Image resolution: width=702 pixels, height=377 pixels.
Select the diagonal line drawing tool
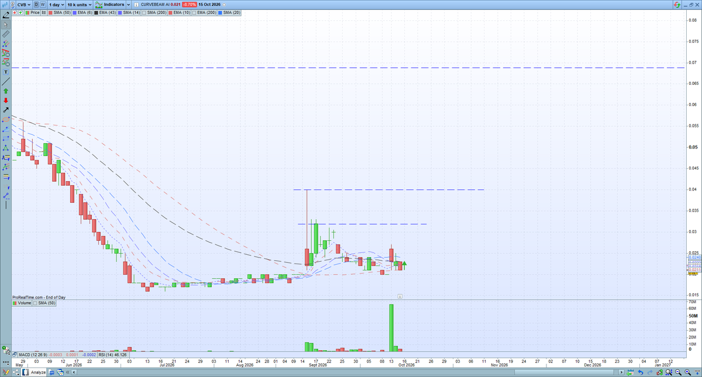(x=6, y=81)
